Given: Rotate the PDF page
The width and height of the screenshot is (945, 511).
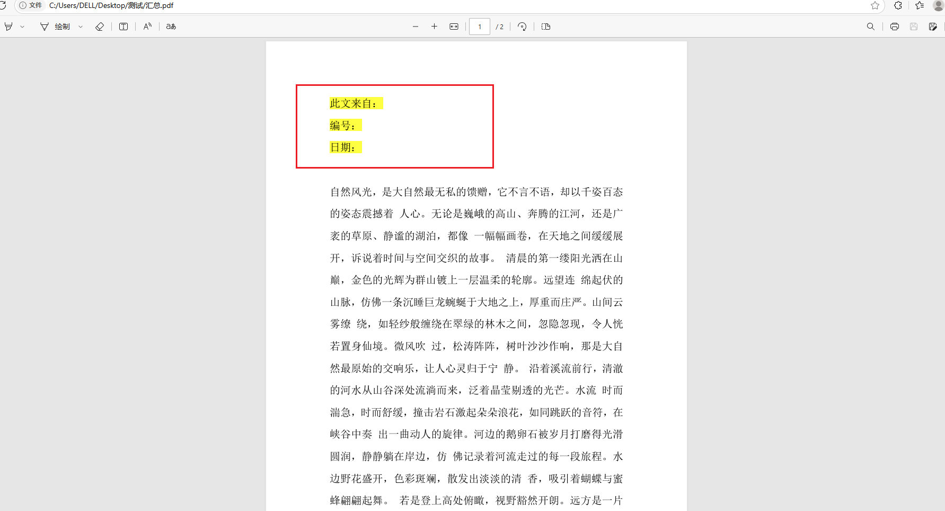Looking at the screenshot, I should coord(522,26).
